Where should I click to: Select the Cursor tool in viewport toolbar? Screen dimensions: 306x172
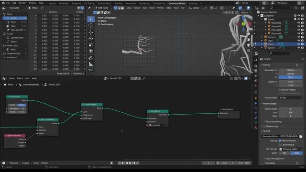[x=91, y=25]
